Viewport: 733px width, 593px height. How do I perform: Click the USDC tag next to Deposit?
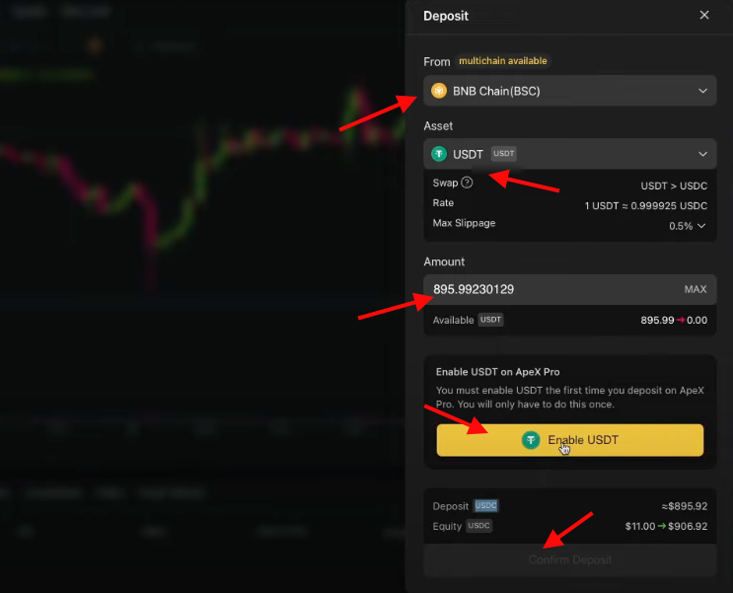pos(485,505)
